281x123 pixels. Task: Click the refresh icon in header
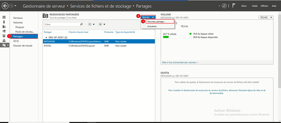pyautogui.click(x=225, y=6)
